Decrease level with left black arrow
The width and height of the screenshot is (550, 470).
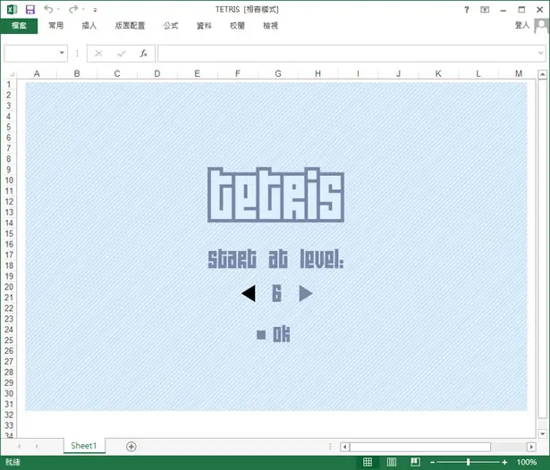click(x=249, y=293)
